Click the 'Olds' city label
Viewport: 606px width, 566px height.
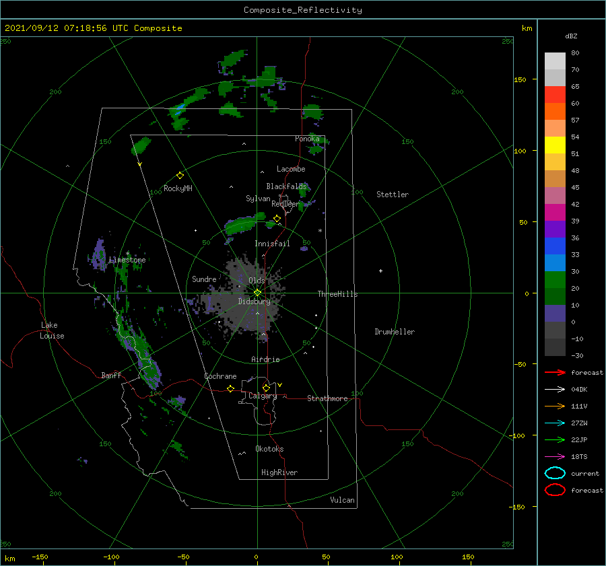point(257,281)
